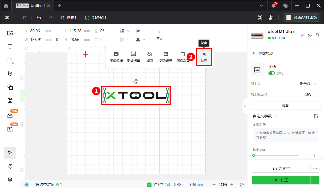Zoom out with the minus button
Image resolution: width=324 pixels, height=189 pixels.
[214, 185]
